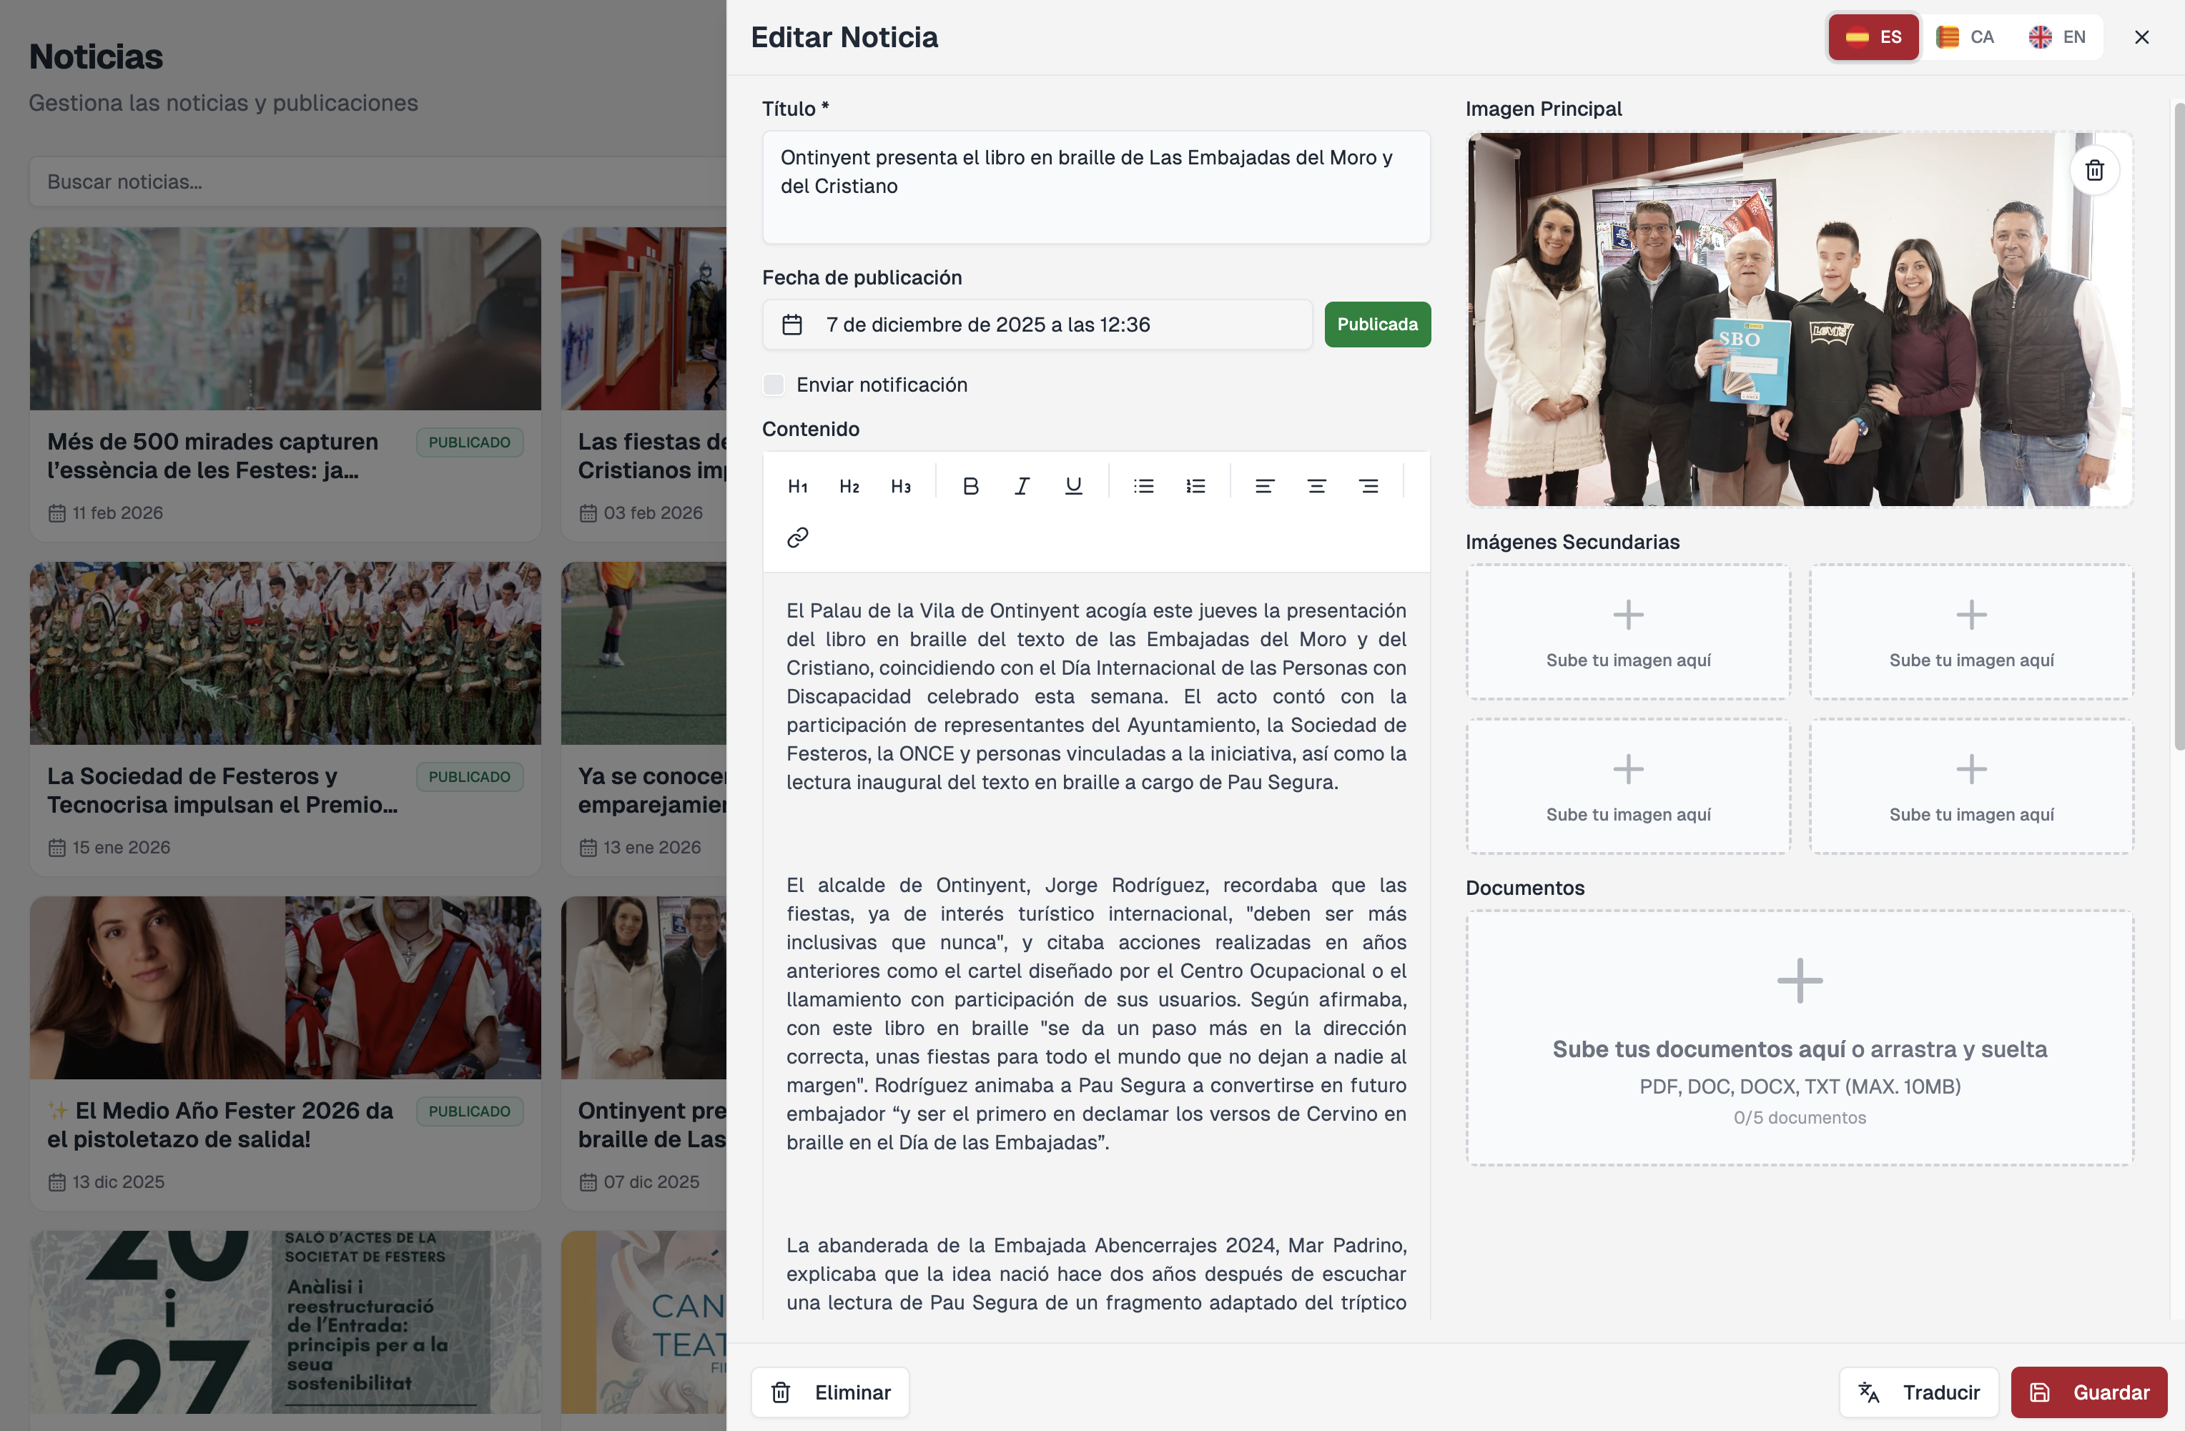Toggle bold text in editor
Screen dimensions: 2185x1431
click(970, 487)
